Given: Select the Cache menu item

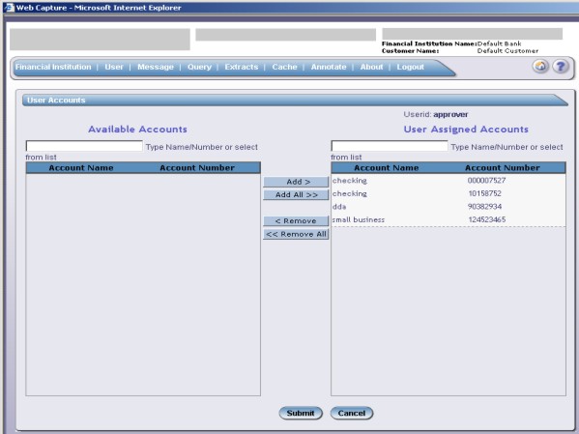Looking at the screenshot, I should 284,67.
